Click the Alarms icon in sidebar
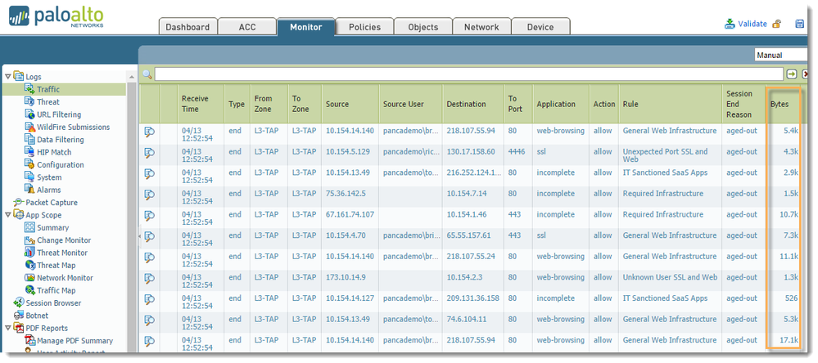Image resolution: width=818 pixels, height=363 pixels. click(x=29, y=190)
